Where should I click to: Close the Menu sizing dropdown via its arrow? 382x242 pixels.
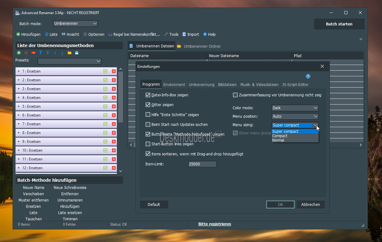point(315,125)
